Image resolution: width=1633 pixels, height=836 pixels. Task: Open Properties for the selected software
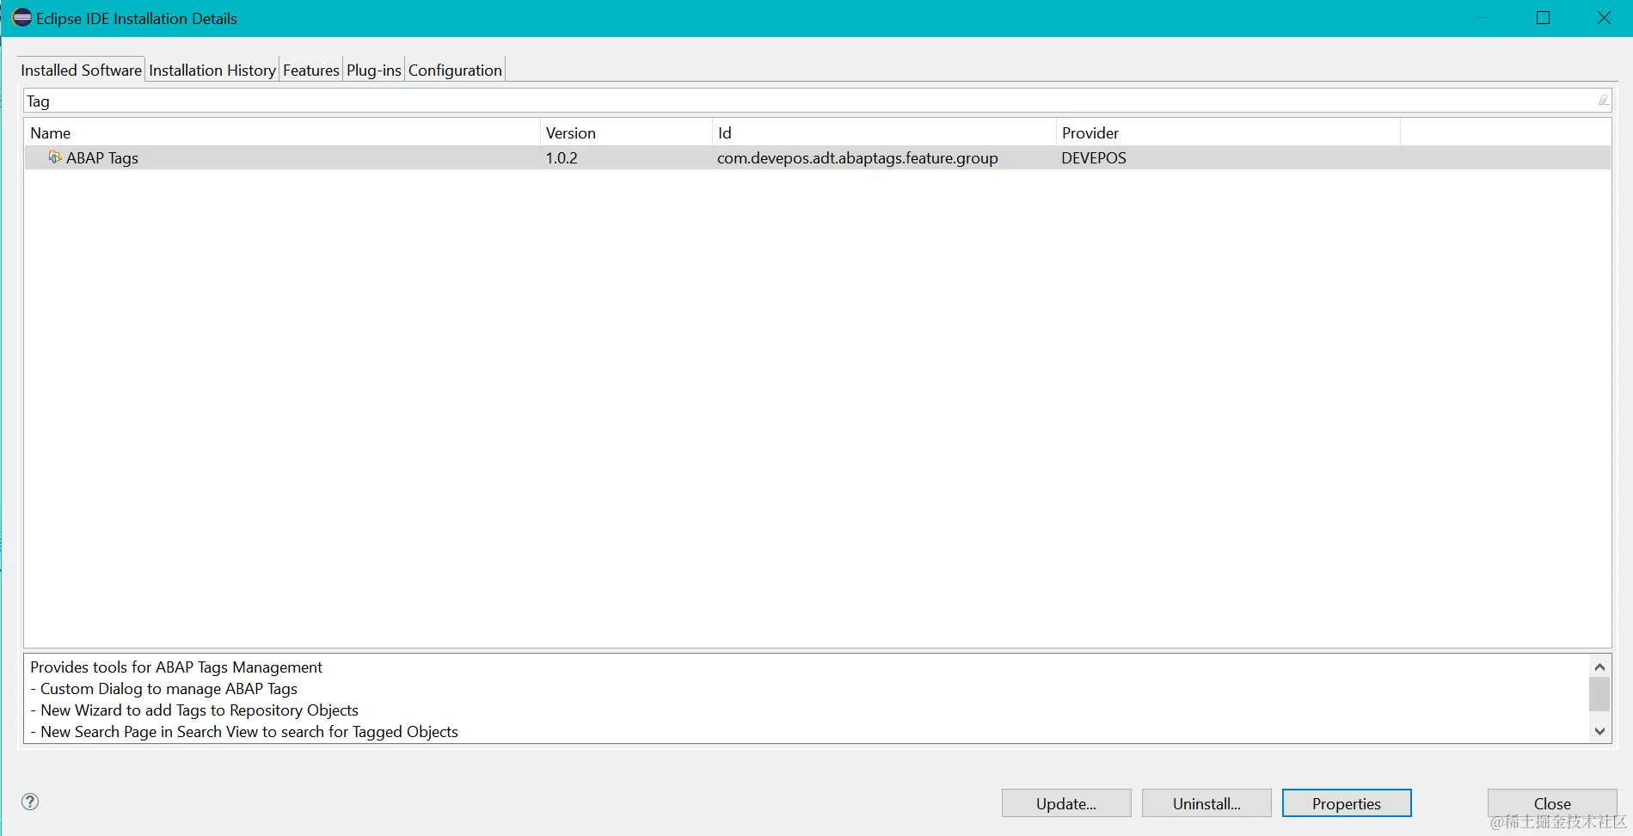point(1347,803)
